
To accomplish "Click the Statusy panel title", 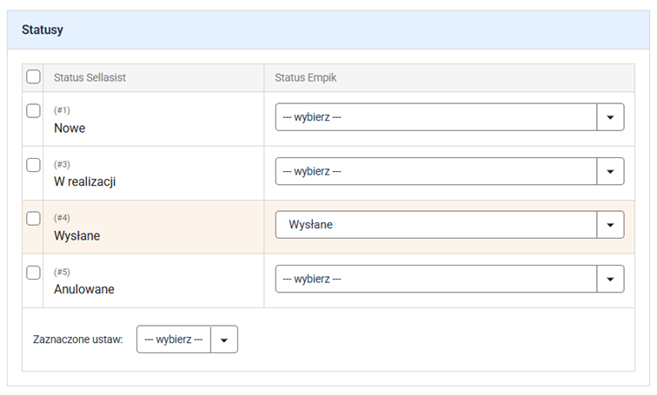I will tap(42, 30).
